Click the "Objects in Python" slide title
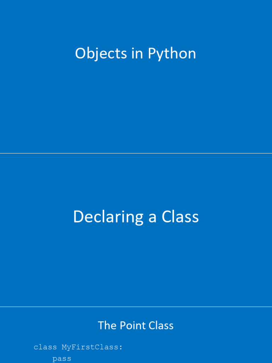 tap(136, 54)
